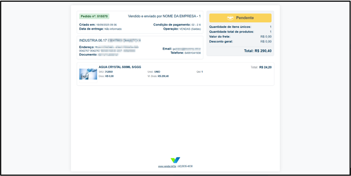The image size is (351, 176).
Task: Open the AGUA CRYSTAL product thumbnail
Action: click(88, 74)
